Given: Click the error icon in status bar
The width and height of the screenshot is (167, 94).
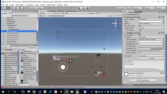Looking at the screenshot, I should point(2,87).
